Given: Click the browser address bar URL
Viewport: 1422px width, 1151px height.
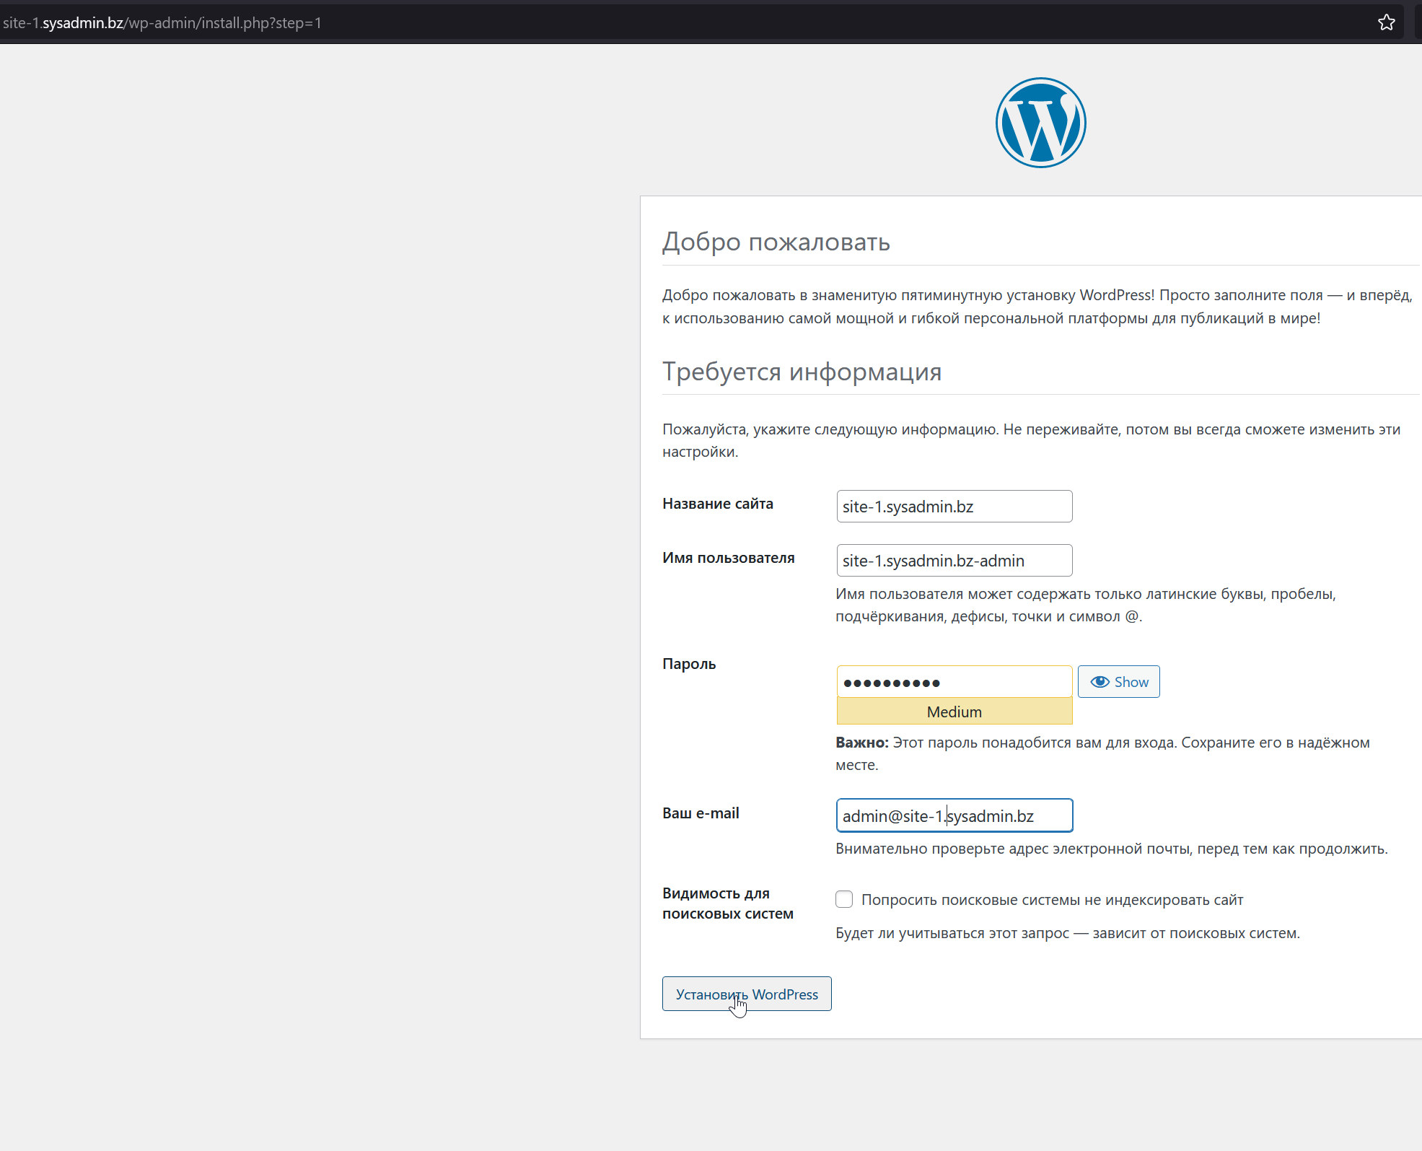Looking at the screenshot, I should (x=162, y=23).
